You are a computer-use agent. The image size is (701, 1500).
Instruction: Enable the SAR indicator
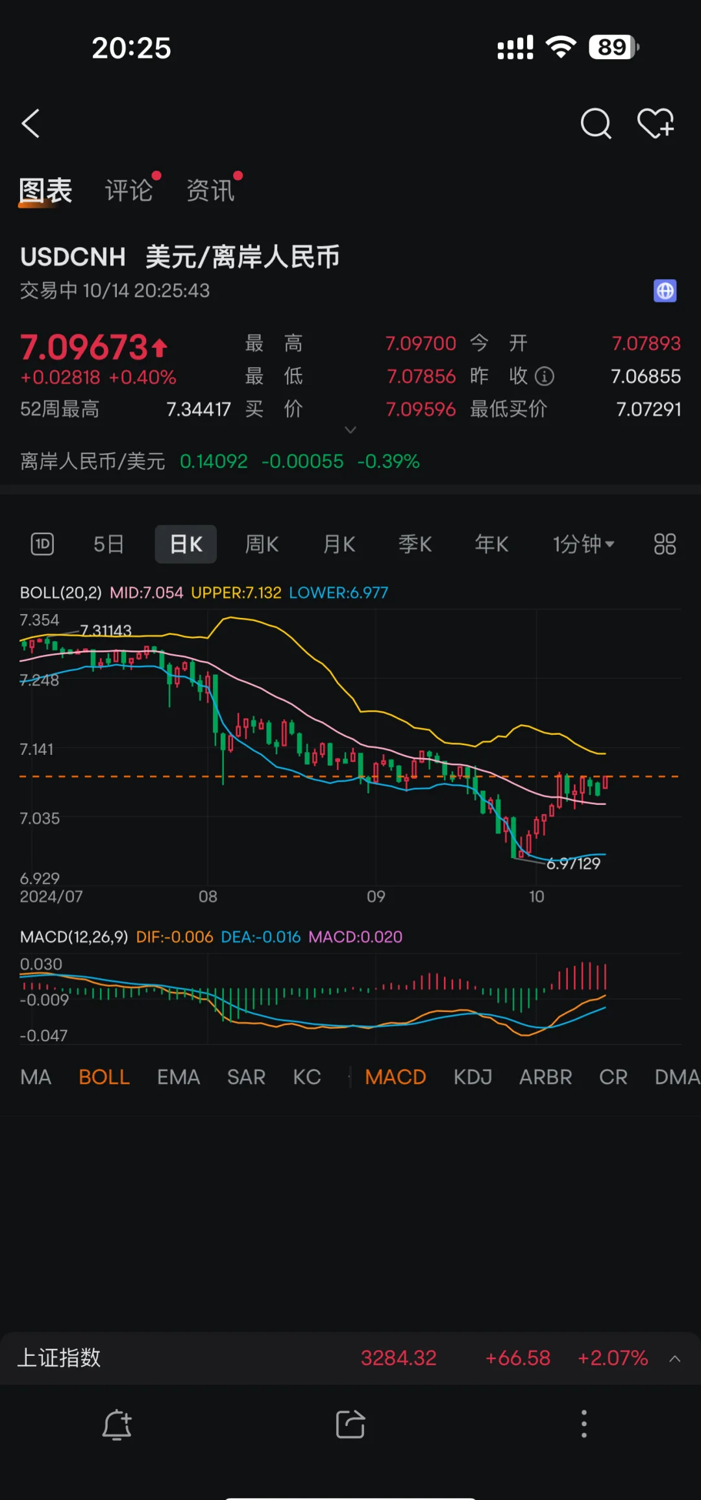(x=246, y=1077)
